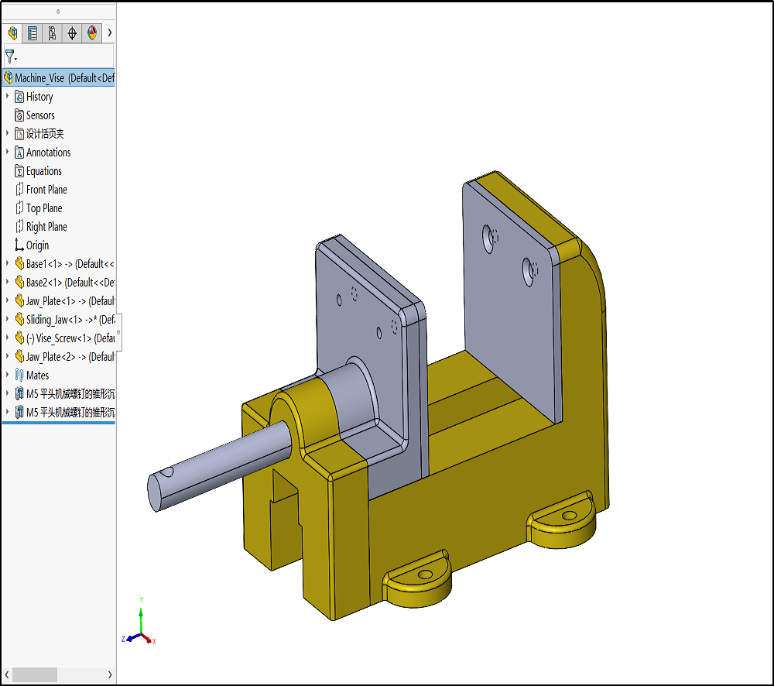Click the Top Plane icon
This screenshot has height=686, width=774.
click(x=19, y=208)
